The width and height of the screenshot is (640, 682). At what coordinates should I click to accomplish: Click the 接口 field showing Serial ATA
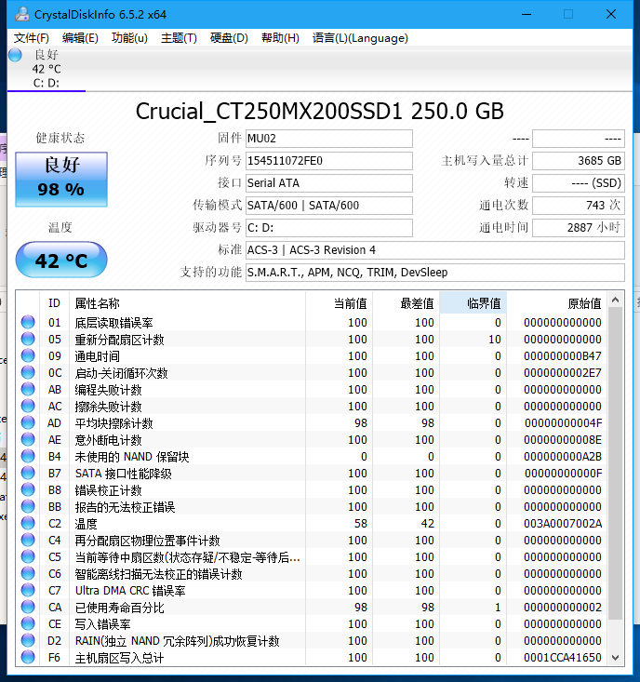[329, 183]
